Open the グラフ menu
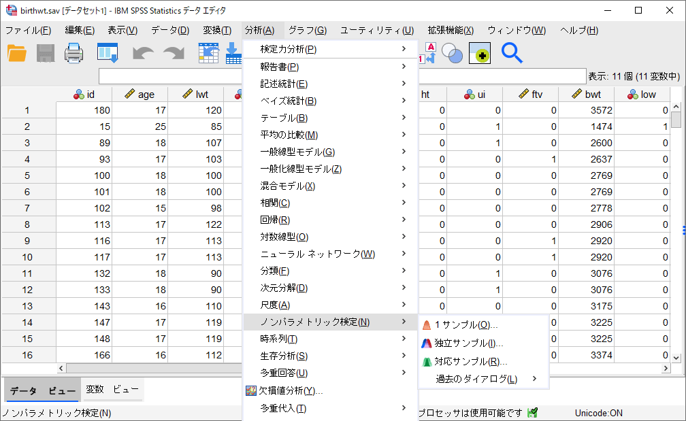Screen dimensions: 686x421 click(306, 31)
